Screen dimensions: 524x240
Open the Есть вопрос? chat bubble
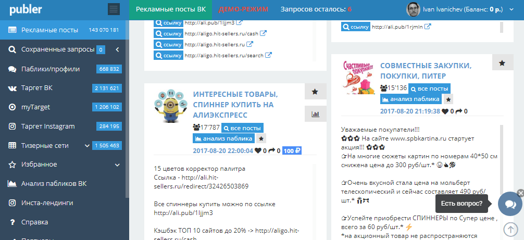[x=510, y=204]
